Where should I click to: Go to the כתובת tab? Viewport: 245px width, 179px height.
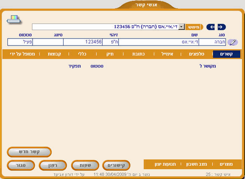(x=138, y=54)
